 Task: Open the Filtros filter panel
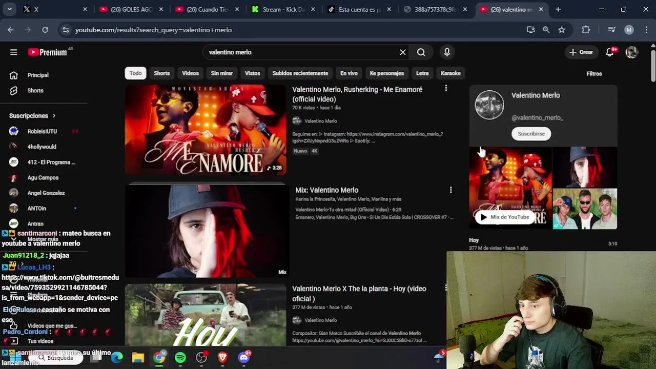[594, 73]
